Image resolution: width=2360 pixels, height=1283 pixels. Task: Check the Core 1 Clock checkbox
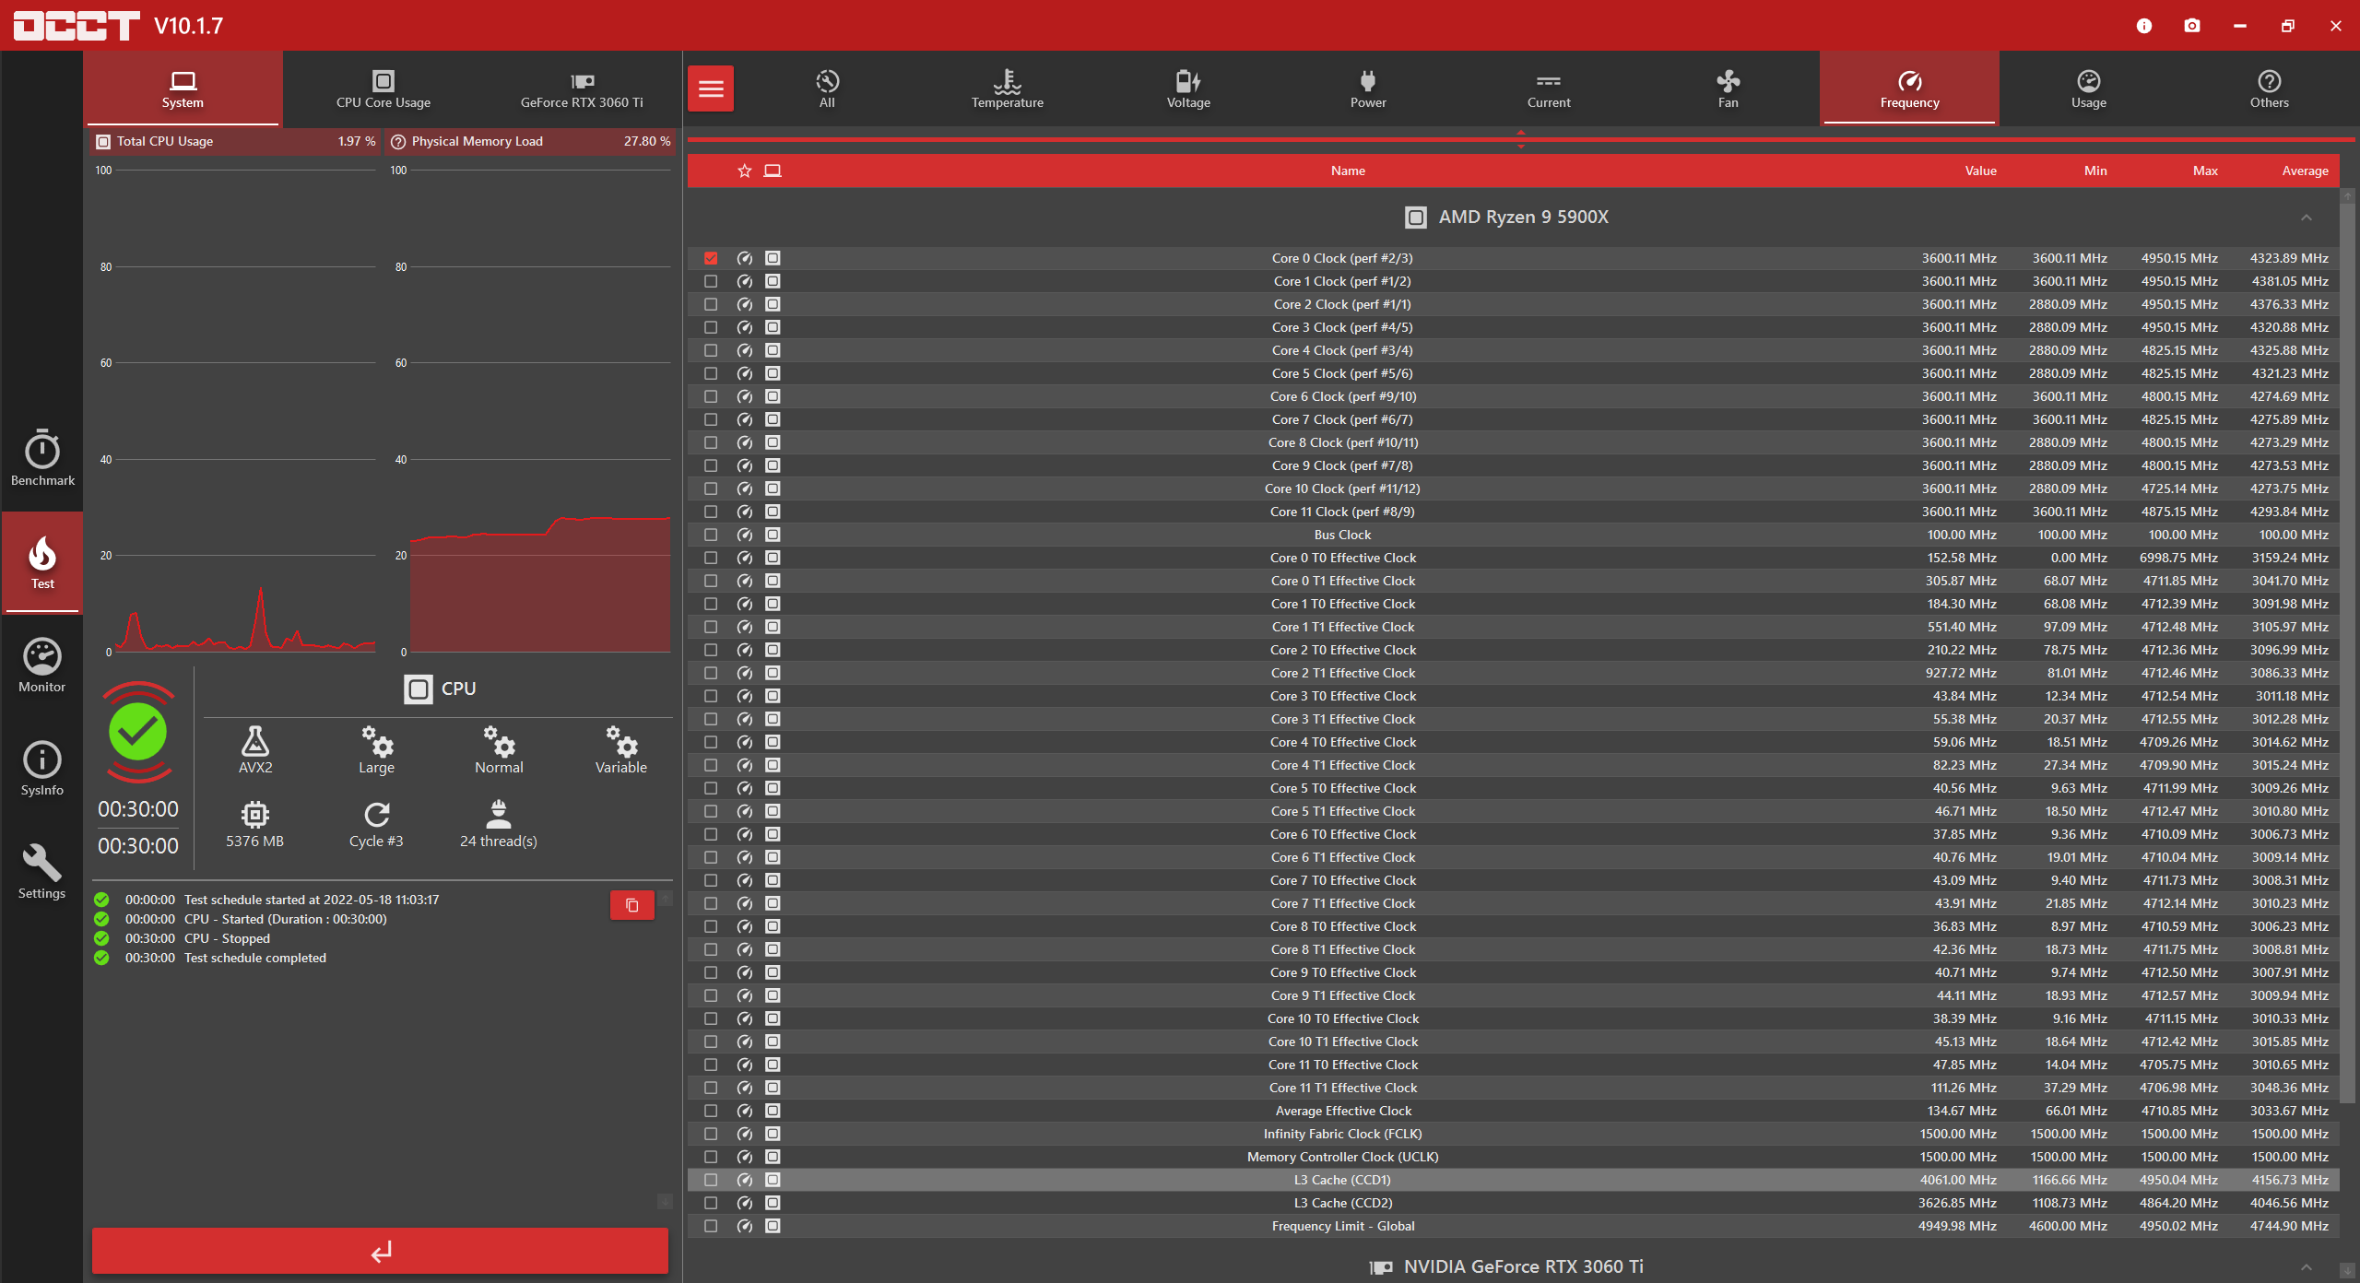click(711, 281)
